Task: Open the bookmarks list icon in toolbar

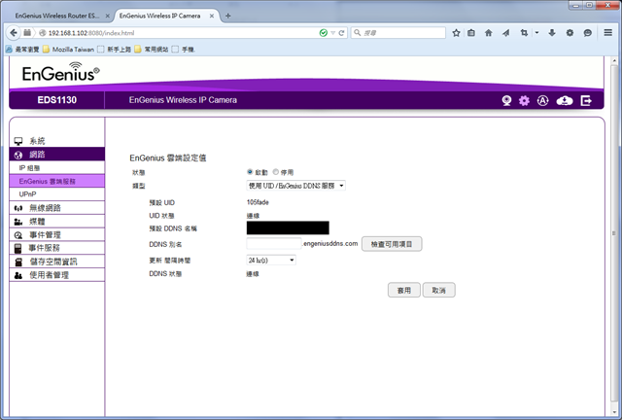Action: pos(471,33)
